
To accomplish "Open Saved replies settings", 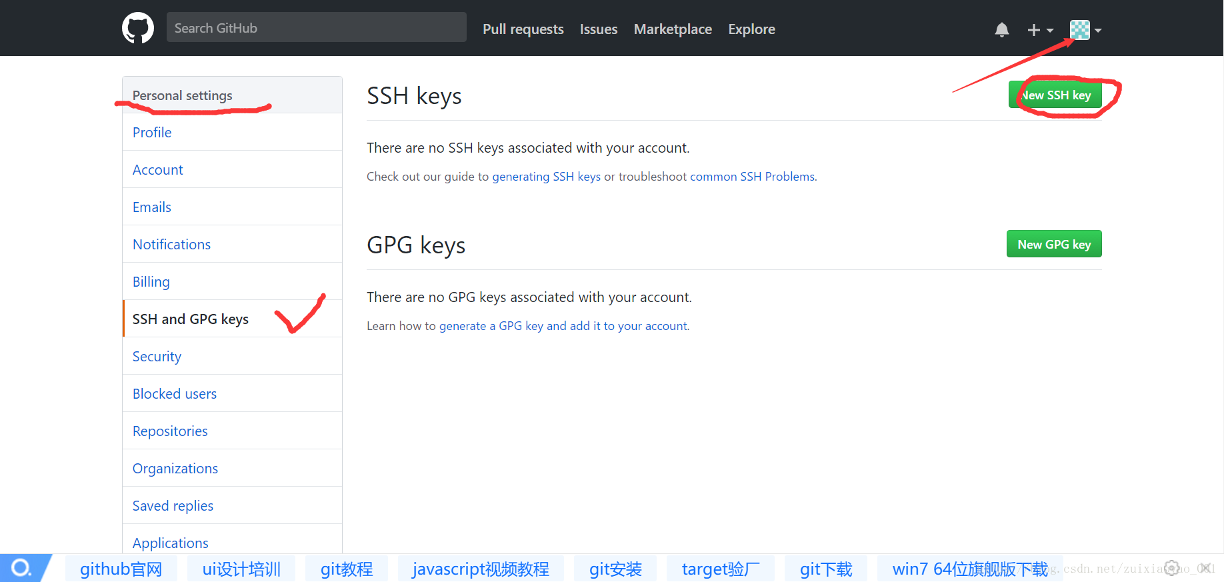I will (x=232, y=505).
